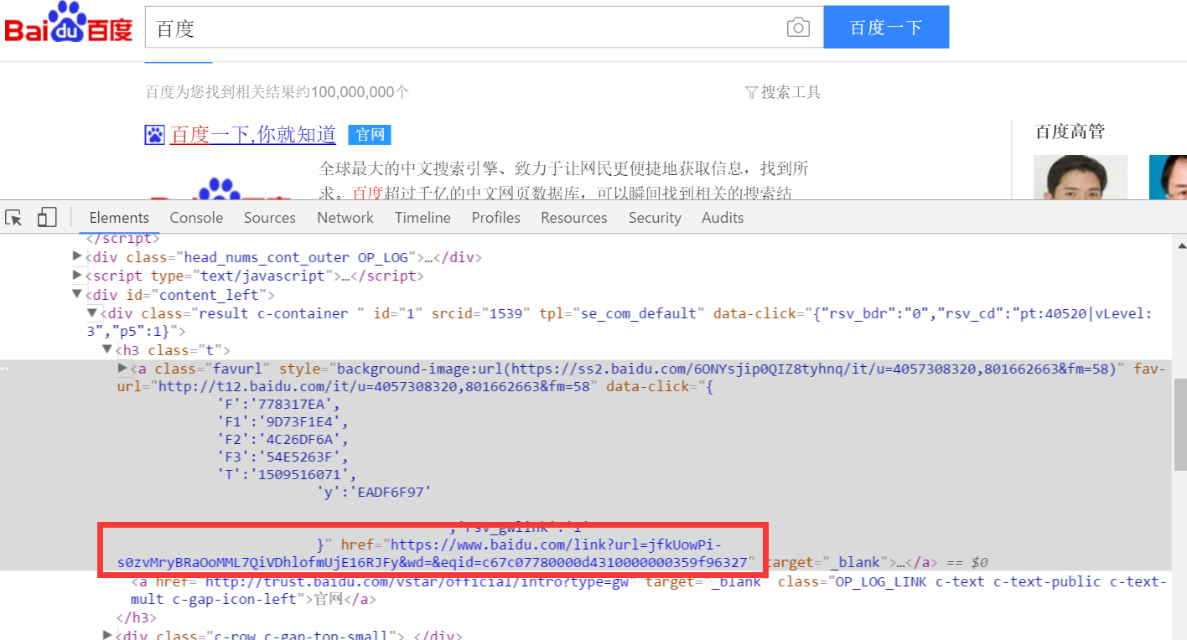
Task: Click the 'F1':'9D73F1E4' attribute line
Action: point(282,422)
